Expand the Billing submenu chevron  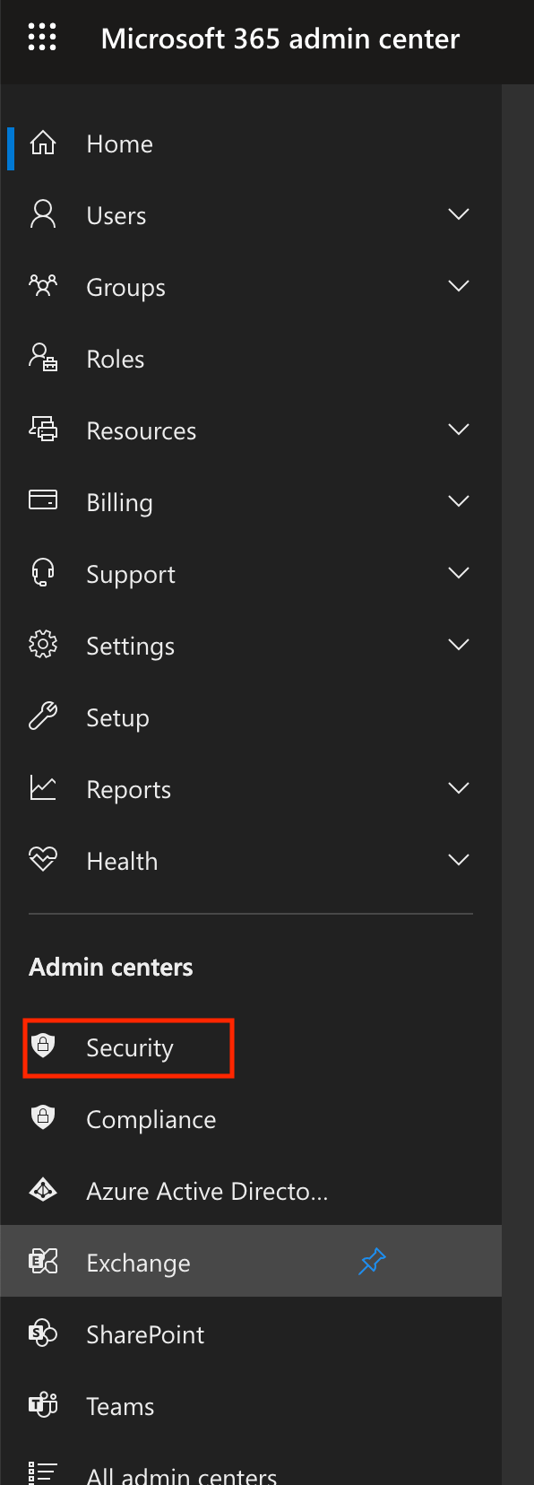pyautogui.click(x=459, y=501)
